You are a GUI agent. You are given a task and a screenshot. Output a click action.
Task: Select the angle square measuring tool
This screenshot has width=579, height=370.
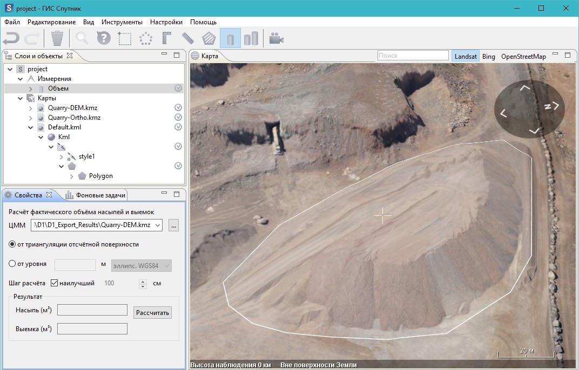(167, 38)
